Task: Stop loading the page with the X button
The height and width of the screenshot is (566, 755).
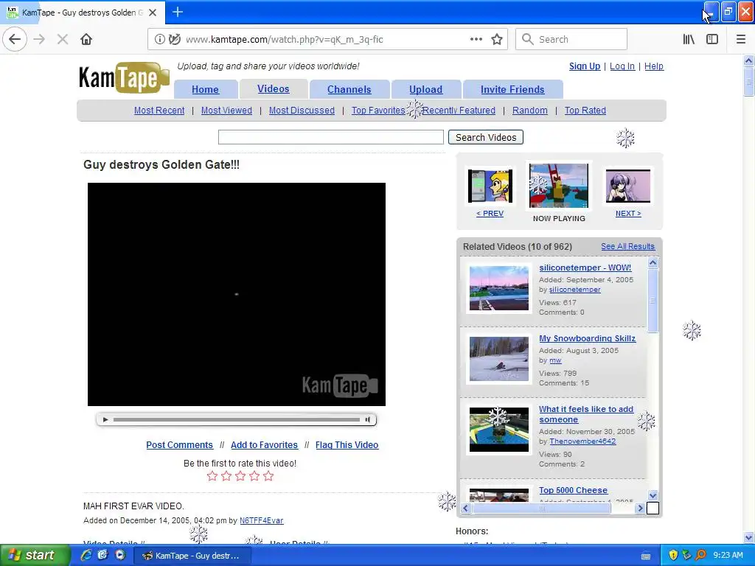Action: coord(63,40)
